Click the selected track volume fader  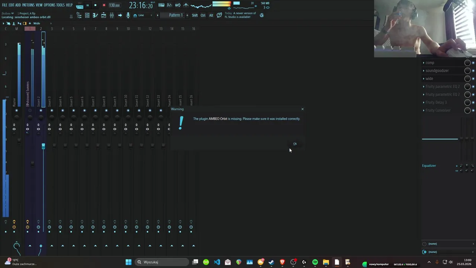[x=43, y=146]
